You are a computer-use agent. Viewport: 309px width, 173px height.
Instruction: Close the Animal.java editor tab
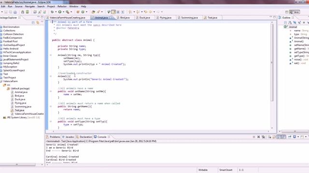coord(111,17)
